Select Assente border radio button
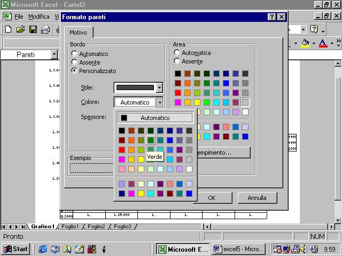Viewport: 342px width, 256px height. 74,62
